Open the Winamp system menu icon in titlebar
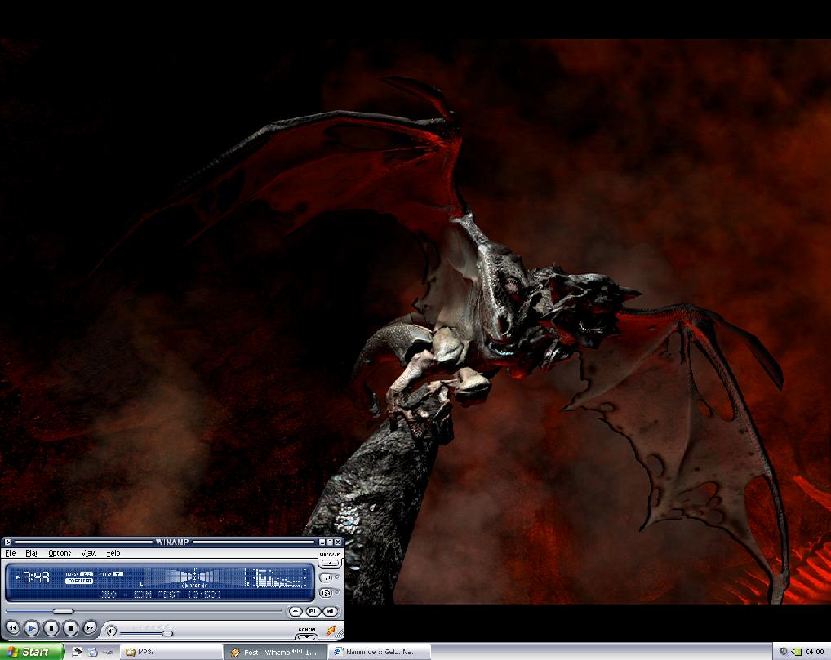 pyautogui.click(x=7, y=542)
